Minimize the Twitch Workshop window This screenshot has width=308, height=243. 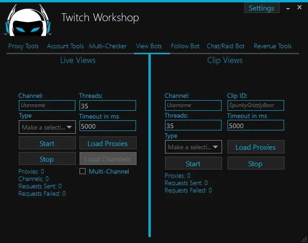288,8
